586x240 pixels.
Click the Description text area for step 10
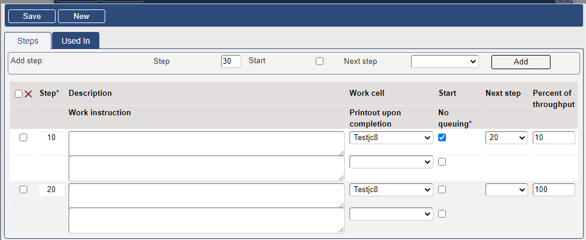pos(206,144)
